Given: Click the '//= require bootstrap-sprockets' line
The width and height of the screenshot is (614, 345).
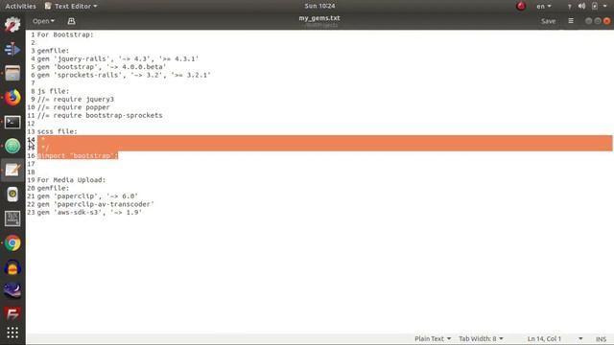Looking at the screenshot, I should (x=100, y=115).
